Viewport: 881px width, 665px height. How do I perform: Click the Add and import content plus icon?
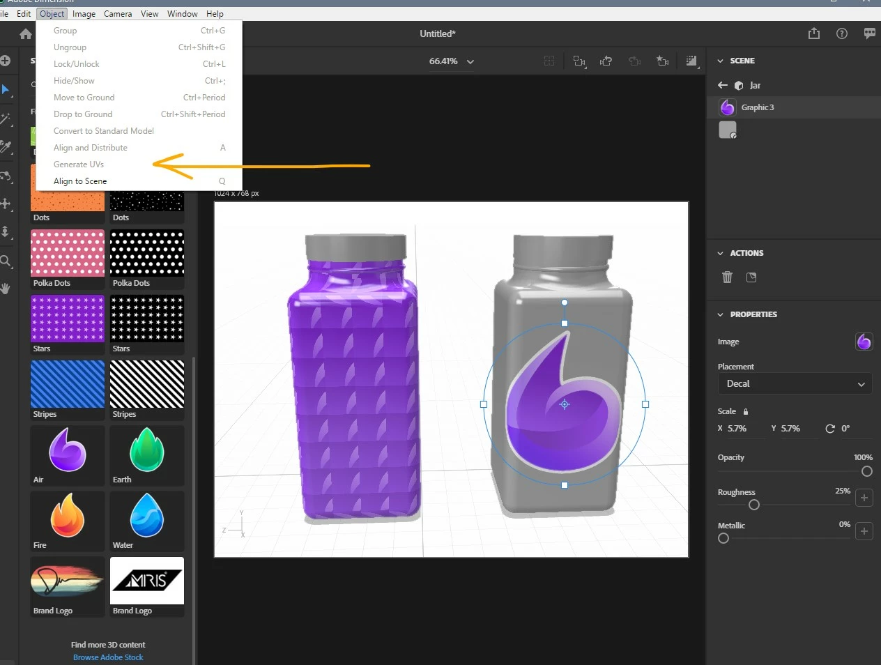tap(5, 61)
